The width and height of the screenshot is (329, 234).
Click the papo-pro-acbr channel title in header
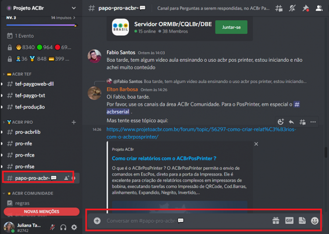tap(122, 8)
